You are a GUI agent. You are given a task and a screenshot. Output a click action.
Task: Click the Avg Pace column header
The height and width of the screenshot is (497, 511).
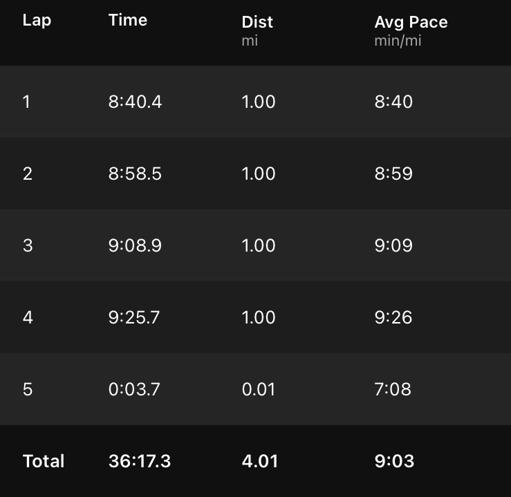coord(411,22)
